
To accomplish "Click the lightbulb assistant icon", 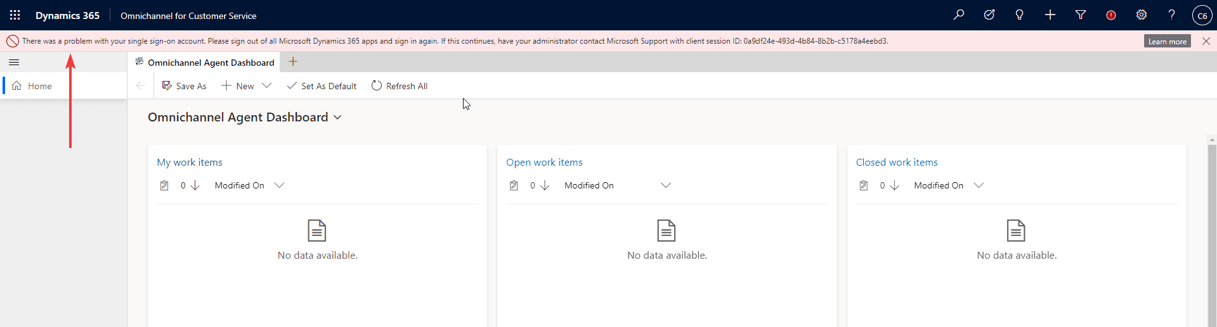I will 1019,15.
